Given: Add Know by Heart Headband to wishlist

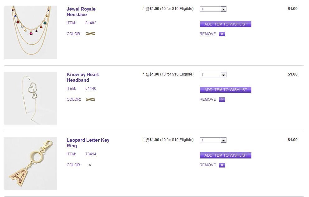Looking at the screenshot, I should click(x=226, y=90).
